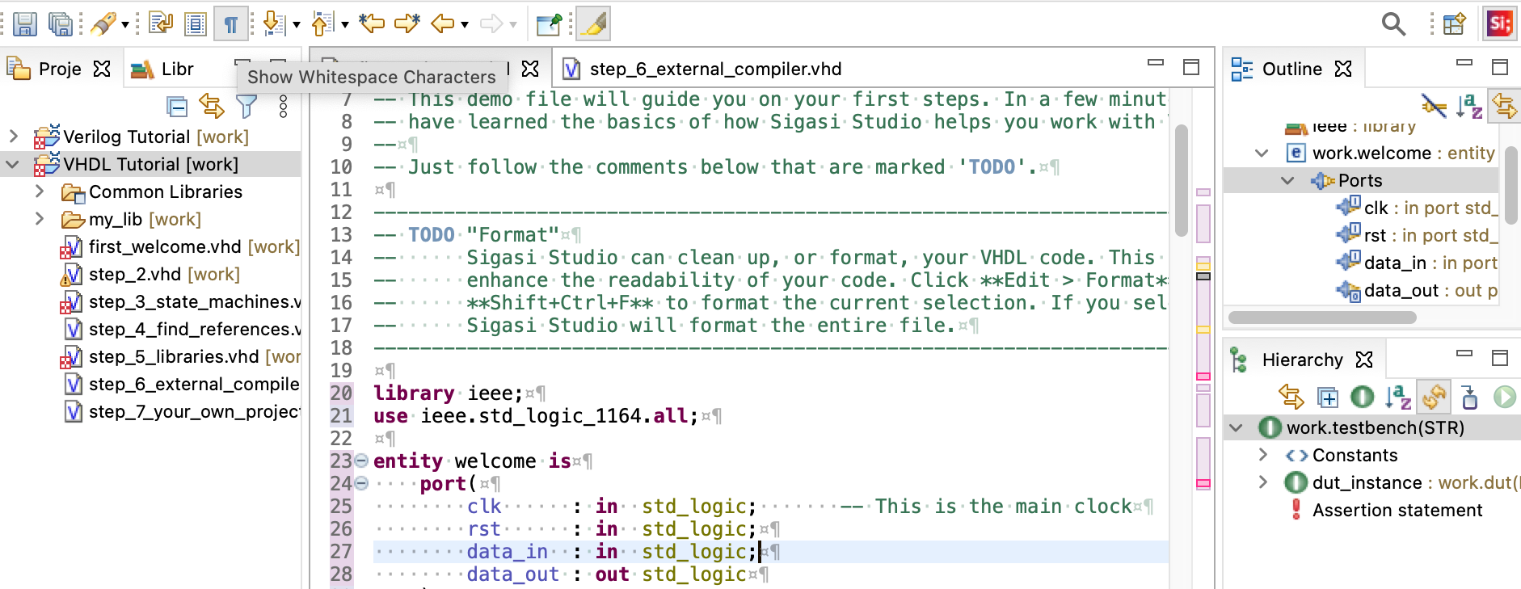Image resolution: width=1521 pixels, height=589 pixels.
Task: Switch to the Sigasi perspective icon
Action: [1500, 24]
